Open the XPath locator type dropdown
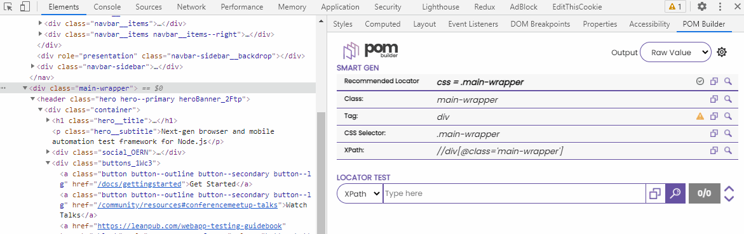Image resolution: width=744 pixels, height=234 pixels. click(360, 193)
